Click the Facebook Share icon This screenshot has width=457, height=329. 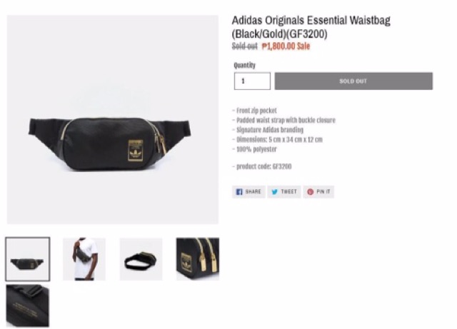click(x=239, y=192)
